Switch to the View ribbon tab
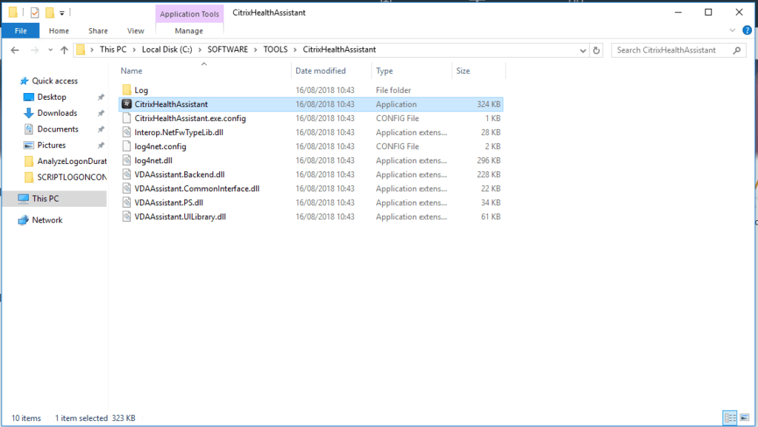The width and height of the screenshot is (758, 427). tap(135, 30)
